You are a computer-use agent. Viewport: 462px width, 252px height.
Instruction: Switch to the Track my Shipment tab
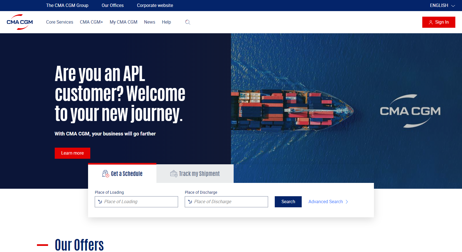coord(195,173)
